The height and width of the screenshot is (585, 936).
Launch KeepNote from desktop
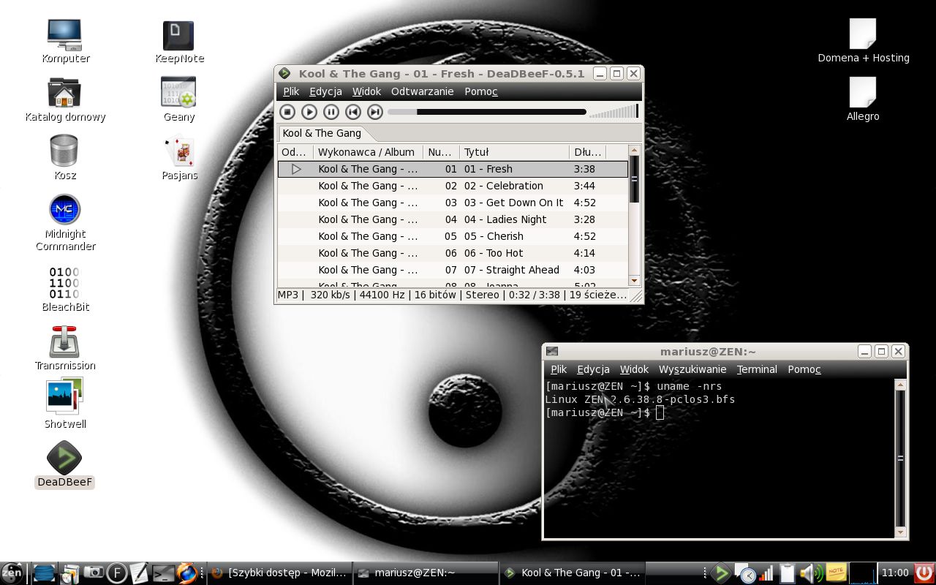tap(179, 42)
